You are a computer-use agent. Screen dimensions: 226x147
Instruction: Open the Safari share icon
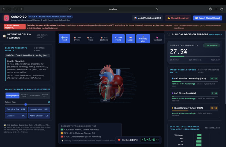210,9
